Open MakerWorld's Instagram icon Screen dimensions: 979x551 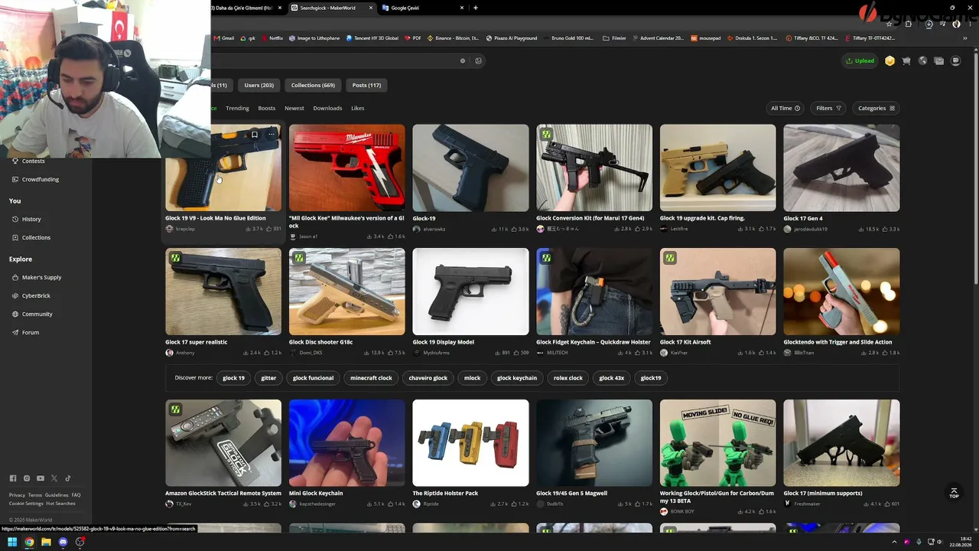coord(27,478)
